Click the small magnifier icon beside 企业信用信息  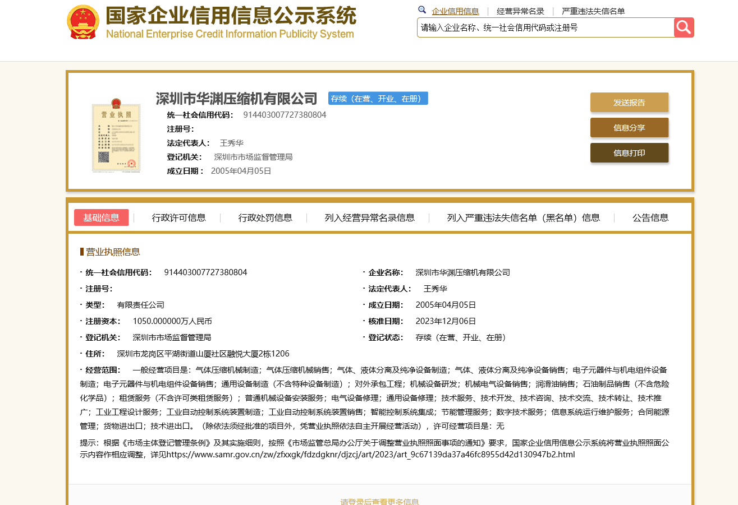pyautogui.click(x=422, y=10)
